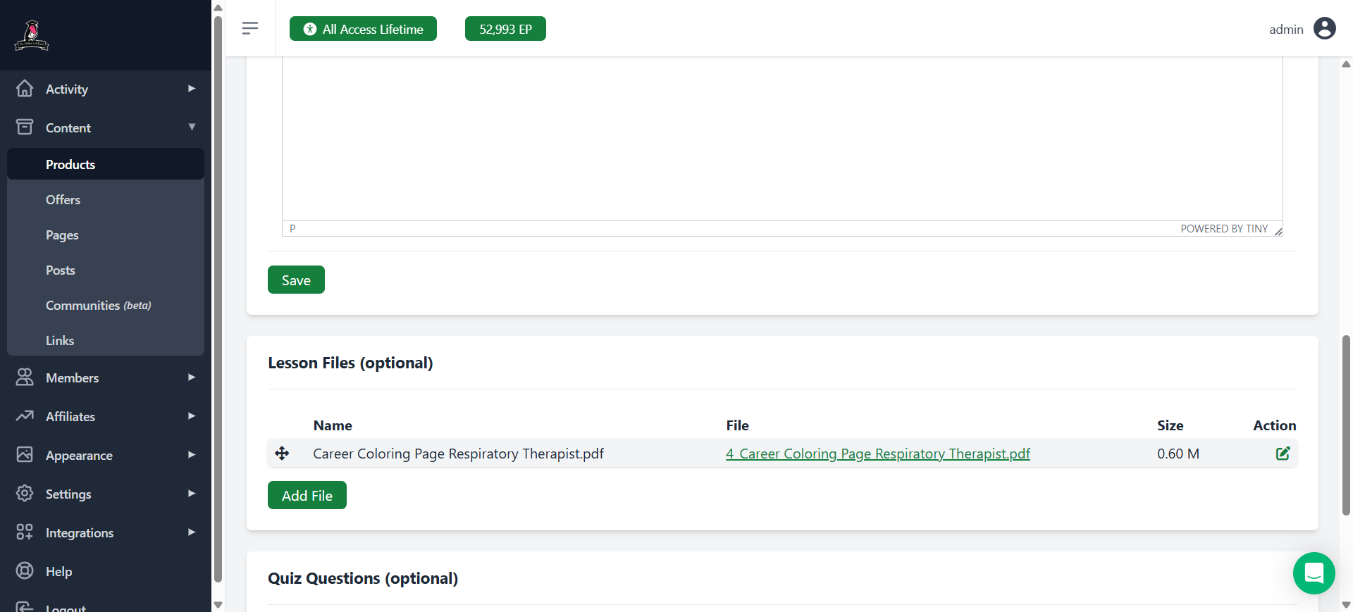Open the live chat widget
This screenshot has height=612, width=1353.
[x=1314, y=573]
